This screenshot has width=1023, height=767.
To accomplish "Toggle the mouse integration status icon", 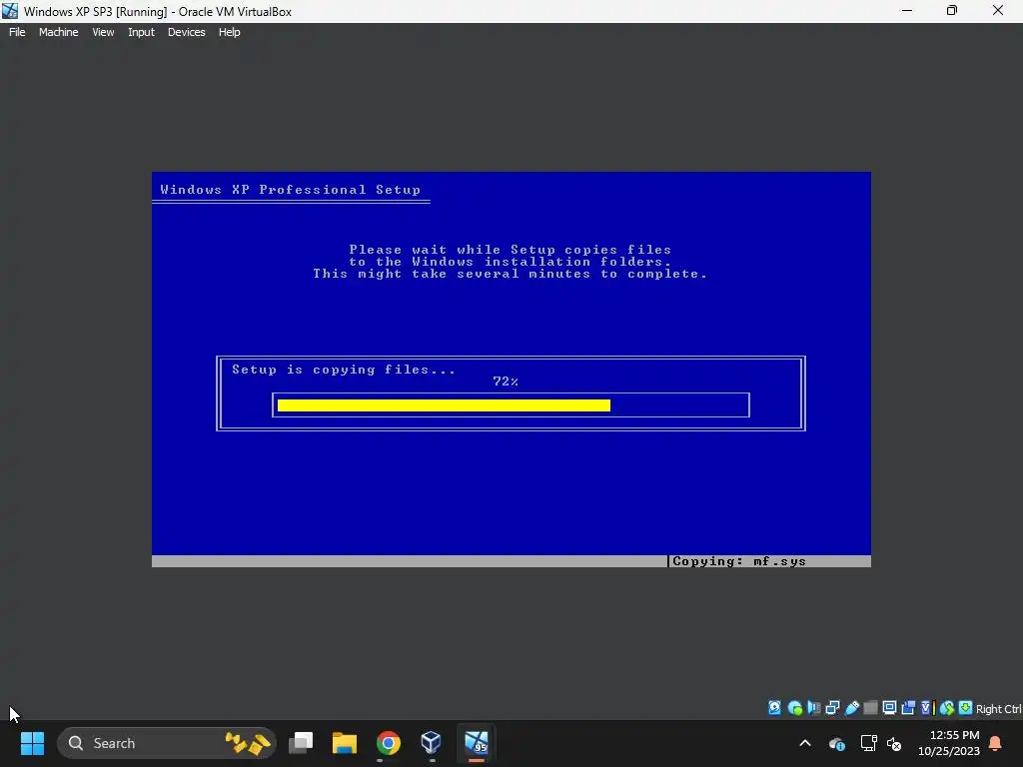I will (947, 708).
